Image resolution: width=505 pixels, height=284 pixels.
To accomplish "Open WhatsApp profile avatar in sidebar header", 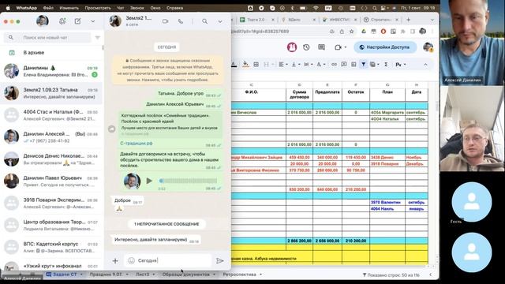I will [x=43, y=21].
